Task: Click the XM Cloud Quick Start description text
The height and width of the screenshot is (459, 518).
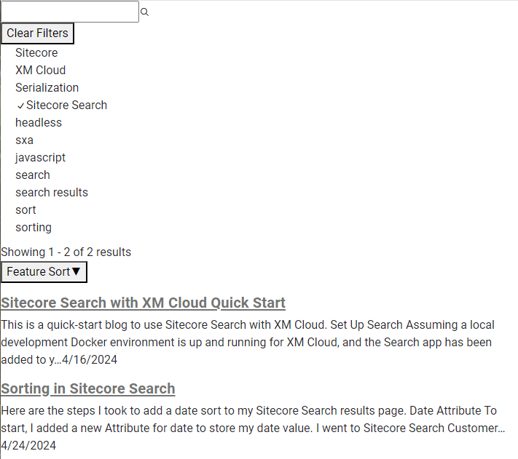Action: point(248,342)
